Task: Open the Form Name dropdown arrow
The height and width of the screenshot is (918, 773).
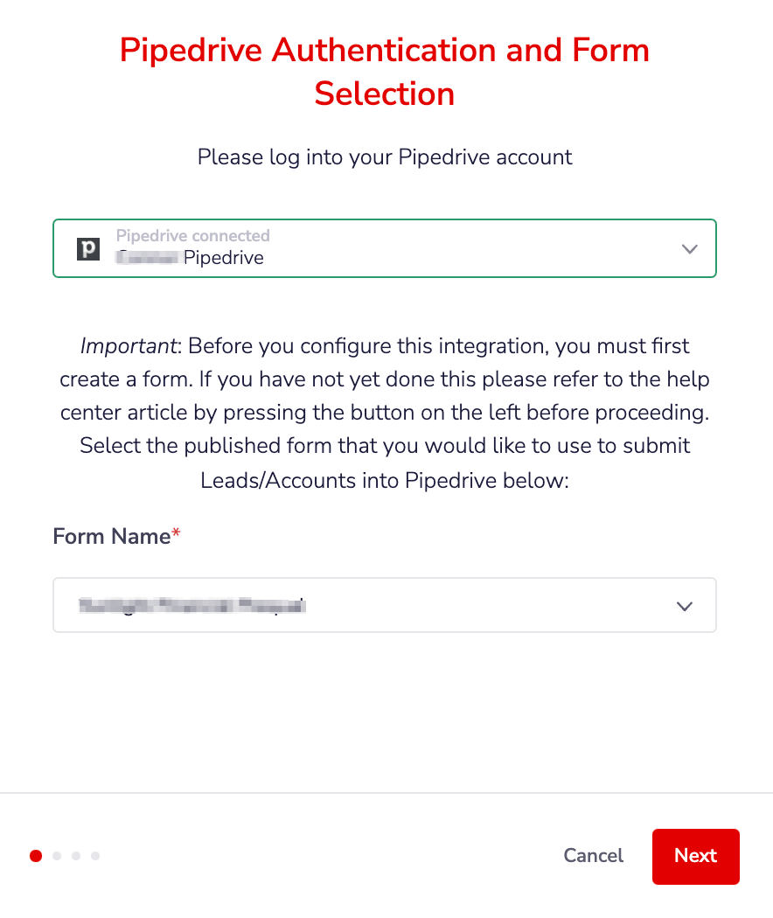Action: (685, 606)
